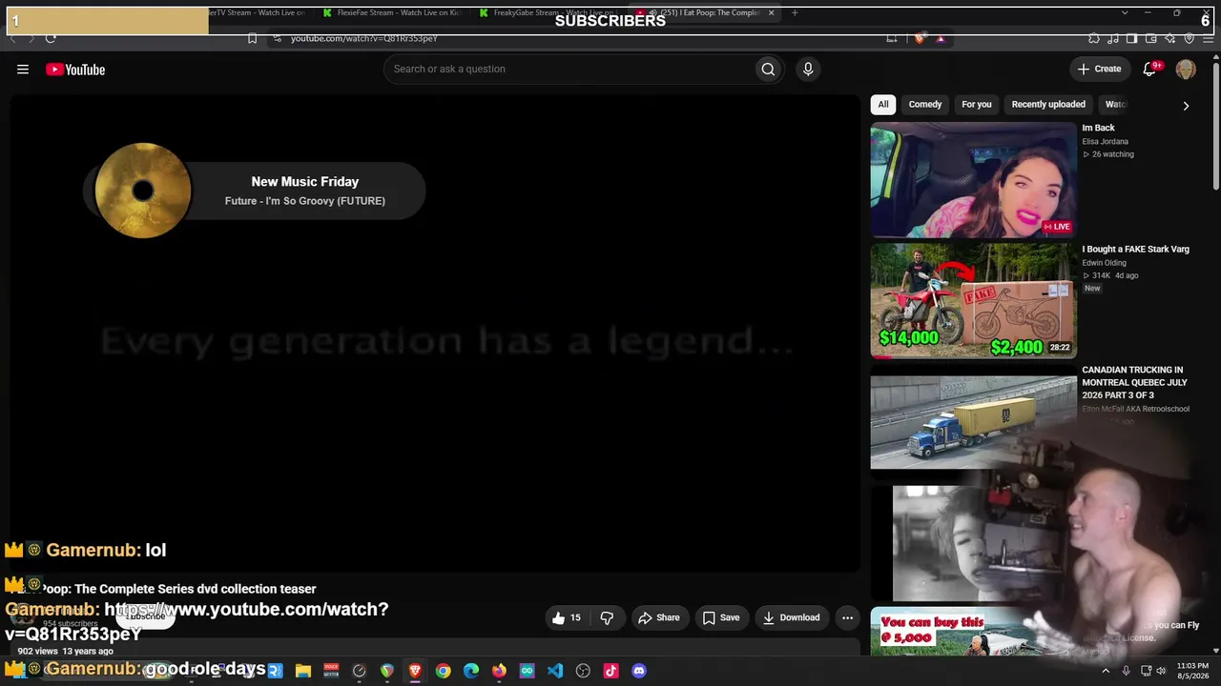Open the FAKE Stark Varg video thumbnail

973,301
